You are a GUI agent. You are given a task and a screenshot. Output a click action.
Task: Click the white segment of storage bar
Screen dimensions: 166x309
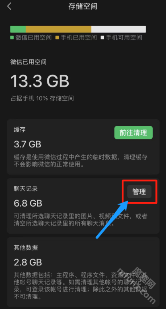point(119,29)
